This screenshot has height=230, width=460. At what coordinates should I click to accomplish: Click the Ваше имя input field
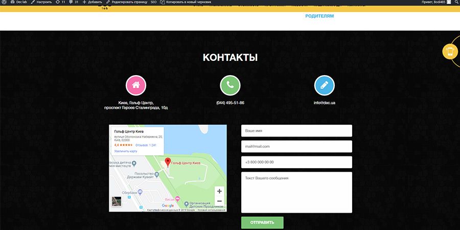point(296,131)
